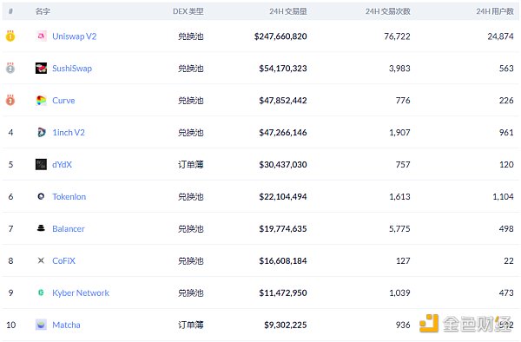Open the Kyber Network link

(81, 293)
